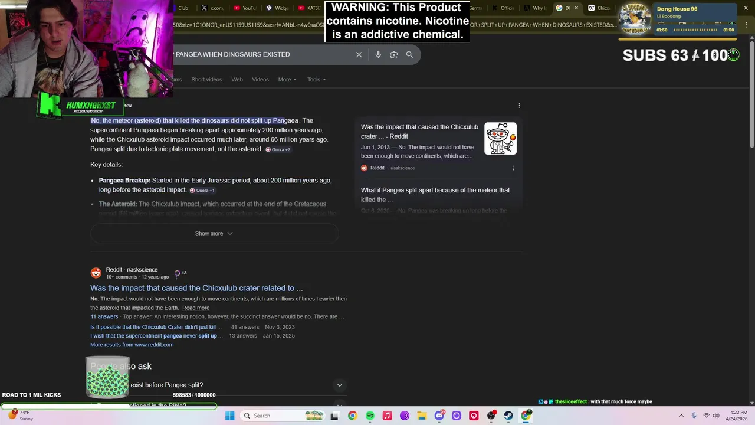This screenshot has height=425, width=755.
Task: Click 'Pangaea Breakup:' bold heading text
Action: point(124,181)
